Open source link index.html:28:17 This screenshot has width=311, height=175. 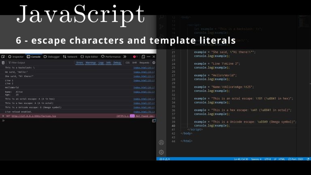point(144,88)
